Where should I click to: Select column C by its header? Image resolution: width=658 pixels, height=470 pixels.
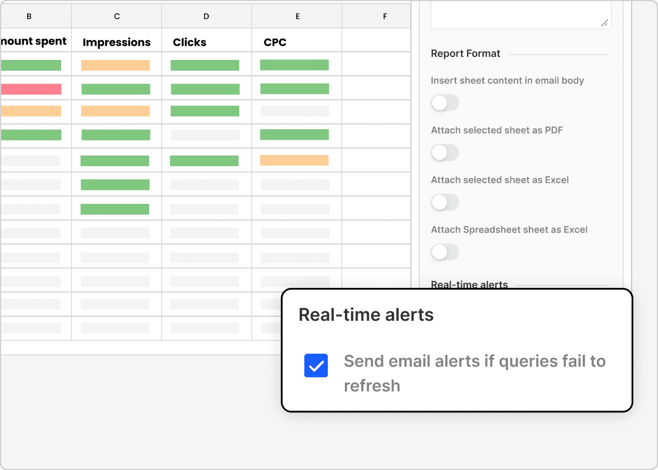point(116,16)
